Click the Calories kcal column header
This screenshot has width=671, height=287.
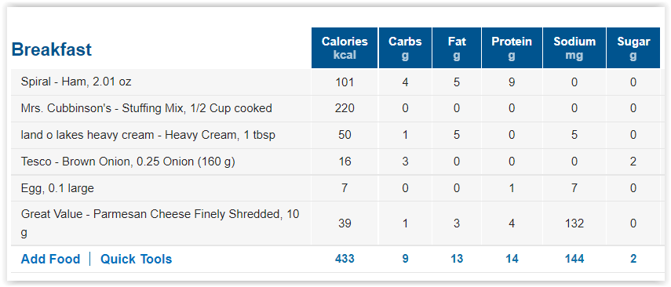click(x=345, y=48)
